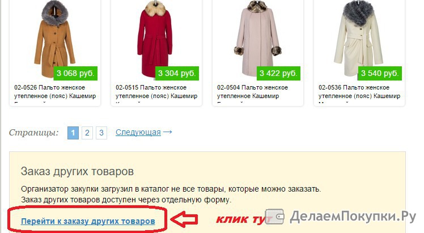Click the 3 068 руб. price badge
This screenshot has width=424, height=233.
pyautogui.click(x=75, y=73)
